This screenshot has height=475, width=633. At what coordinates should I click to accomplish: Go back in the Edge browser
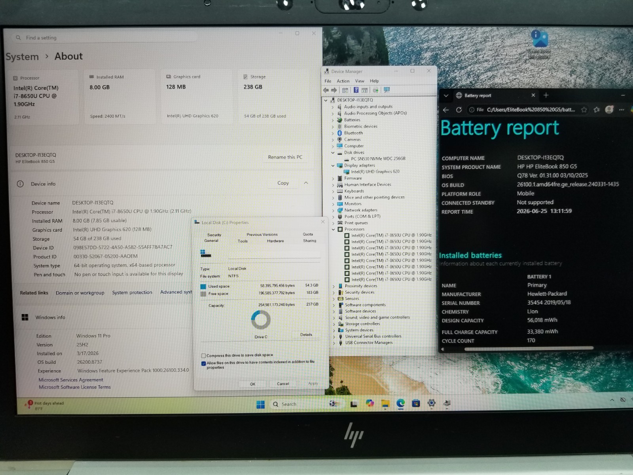pos(446,110)
